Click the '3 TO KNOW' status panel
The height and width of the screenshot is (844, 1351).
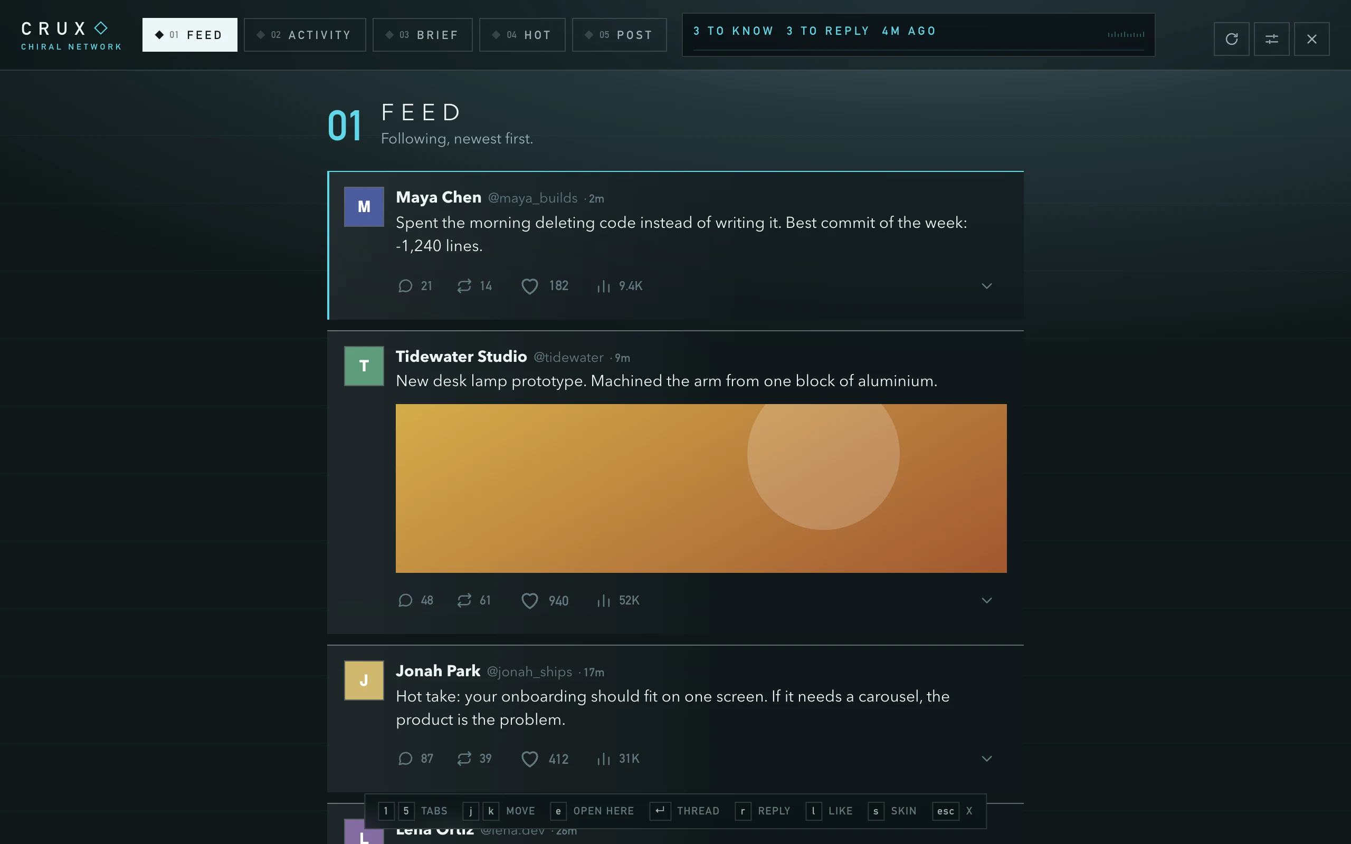(x=918, y=35)
